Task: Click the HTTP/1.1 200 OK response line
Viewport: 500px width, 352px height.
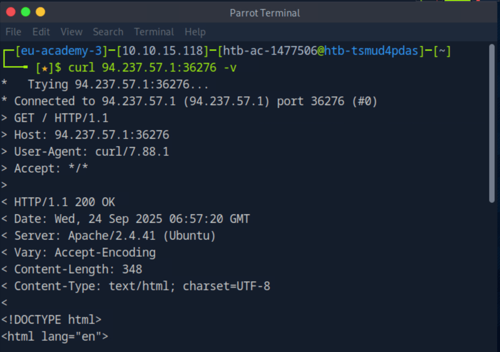Action: click(x=64, y=202)
